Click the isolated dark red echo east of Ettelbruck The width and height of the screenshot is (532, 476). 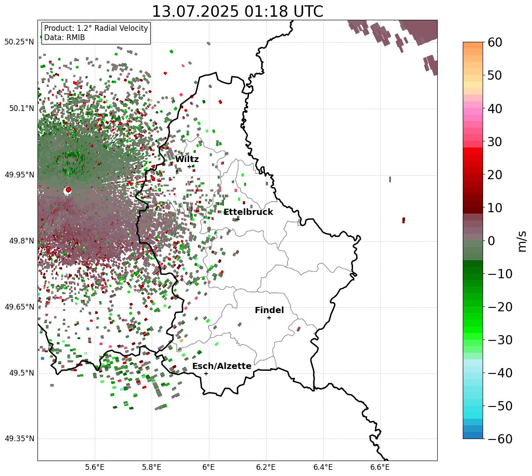point(404,220)
